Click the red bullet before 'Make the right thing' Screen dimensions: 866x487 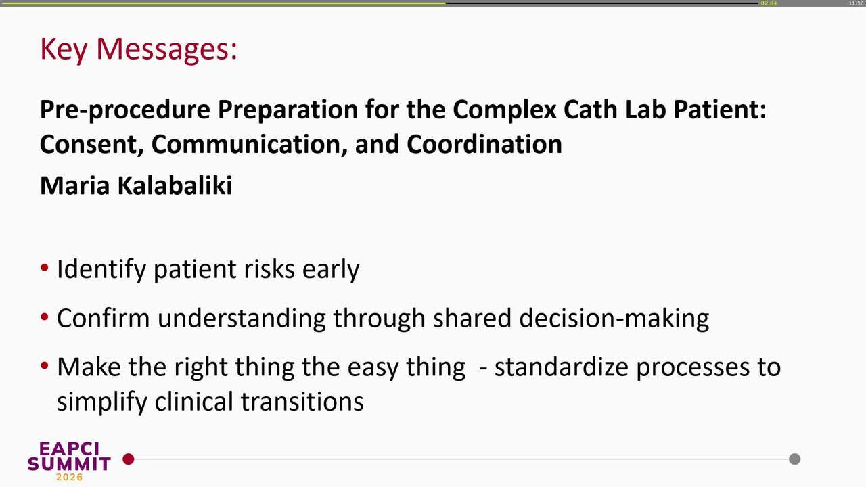45,366
